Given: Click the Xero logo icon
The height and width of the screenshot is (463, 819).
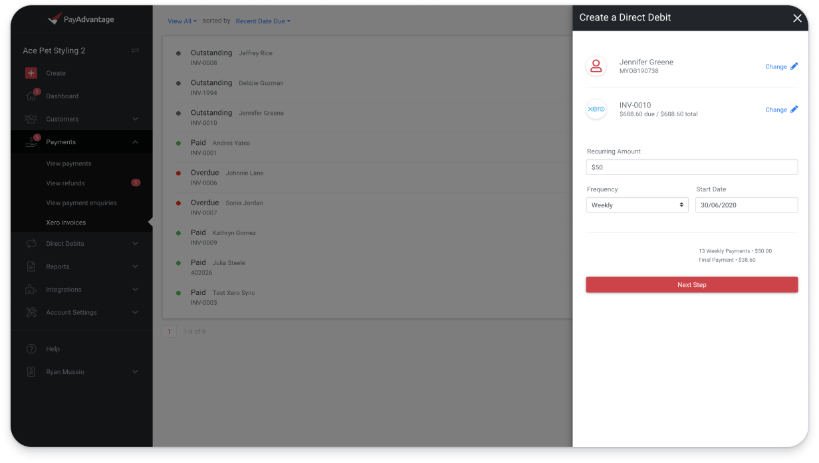Looking at the screenshot, I should tap(596, 109).
